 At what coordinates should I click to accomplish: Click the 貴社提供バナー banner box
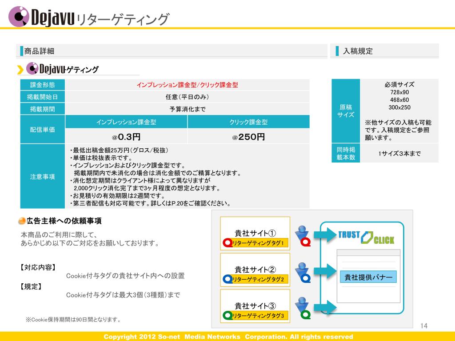[368, 277]
